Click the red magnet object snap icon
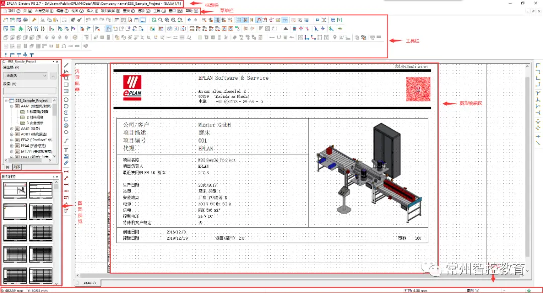 point(259,20)
